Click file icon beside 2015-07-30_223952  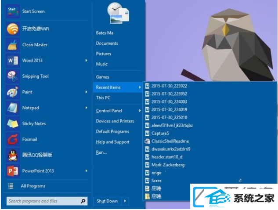tap(147, 94)
